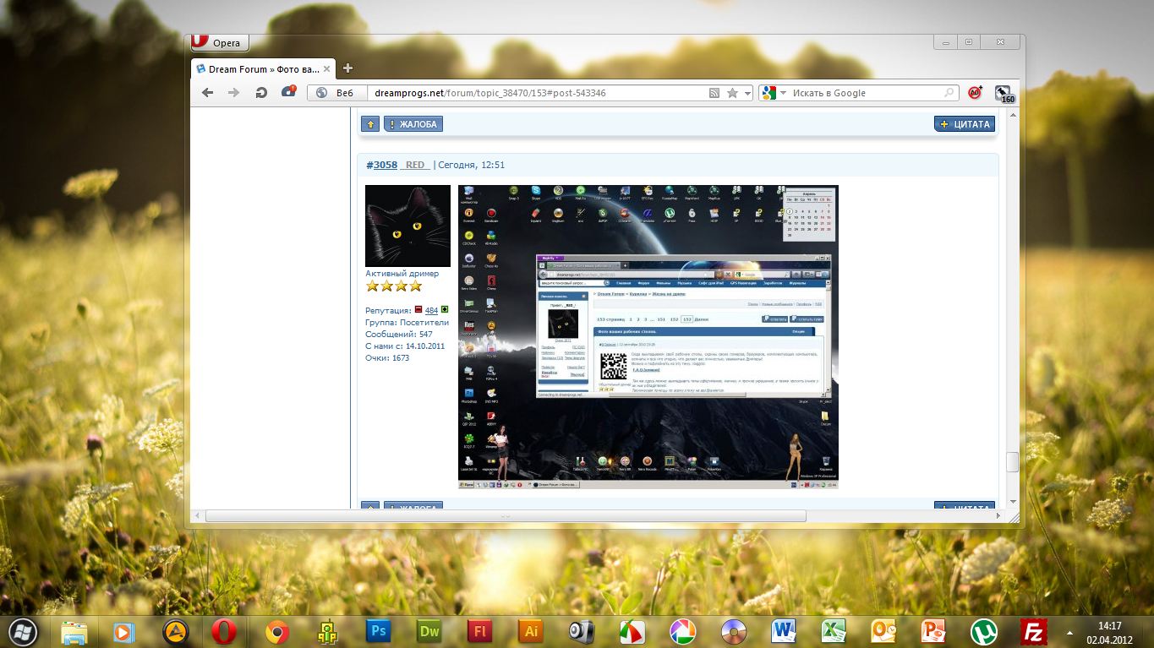Click the vertical scrollbar down arrow
Screen dimensions: 1154x648
click(x=1011, y=500)
